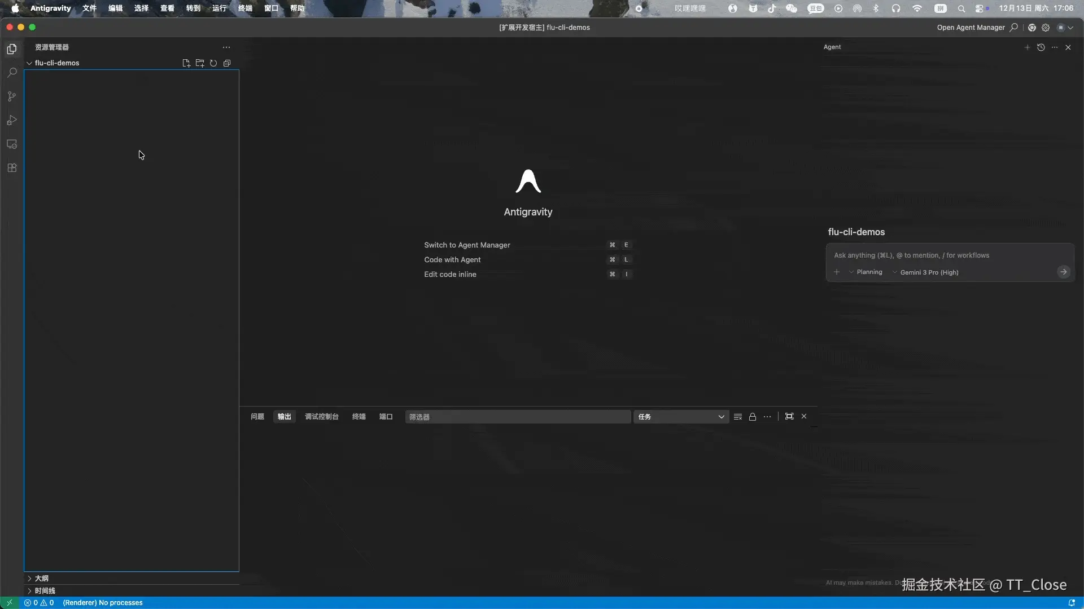Switch to the 问题 tab

pyautogui.click(x=257, y=417)
